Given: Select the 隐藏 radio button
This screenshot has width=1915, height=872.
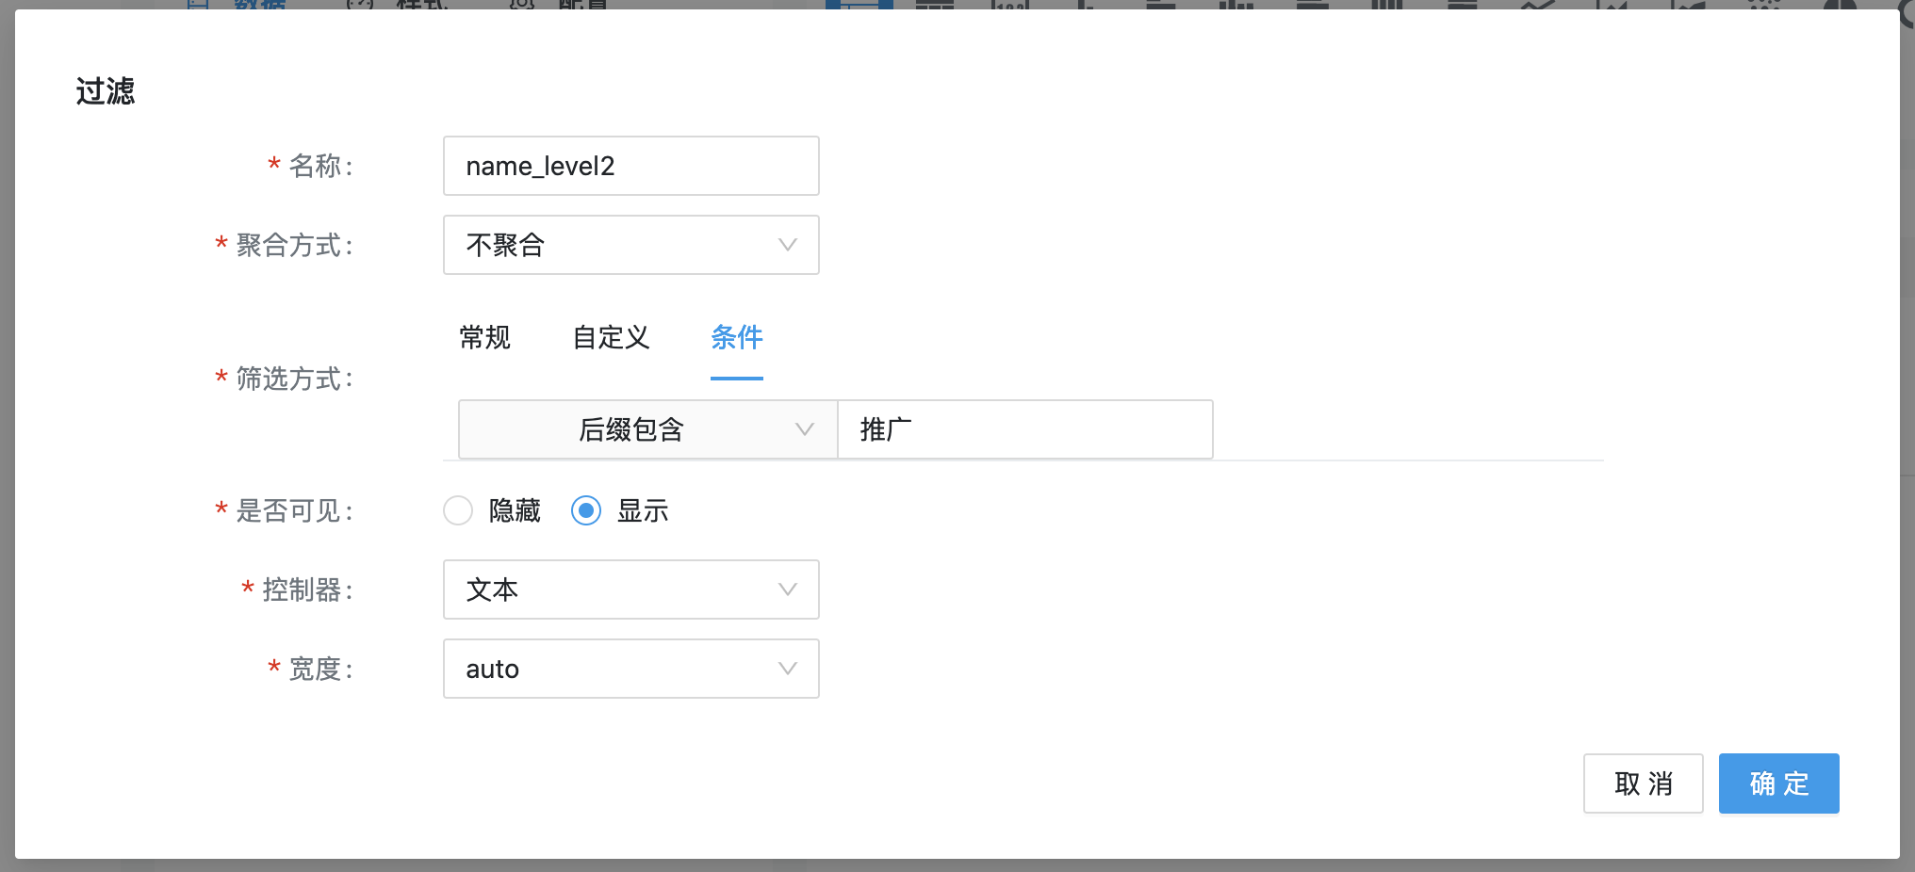Looking at the screenshot, I should point(458,510).
